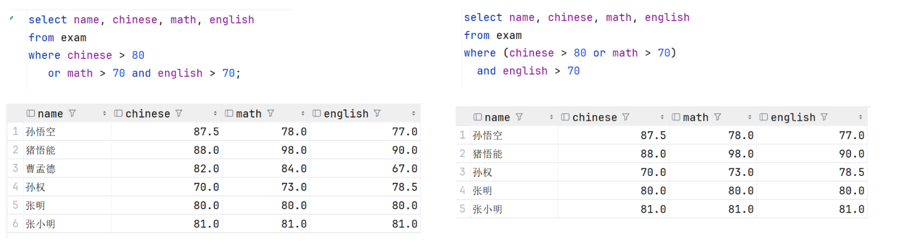Click sort arrows on right table's math column

point(750,117)
